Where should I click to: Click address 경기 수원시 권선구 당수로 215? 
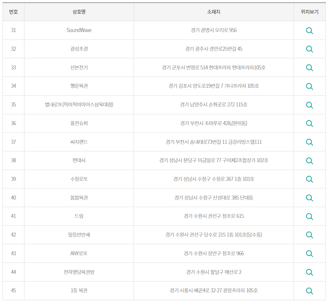[x=195, y=234]
